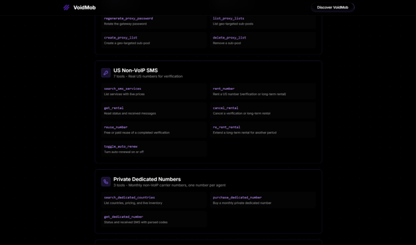
Task: Click 'List geo-targeted sub-pools' description
Action: pyautogui.click(x=233, y=24)
